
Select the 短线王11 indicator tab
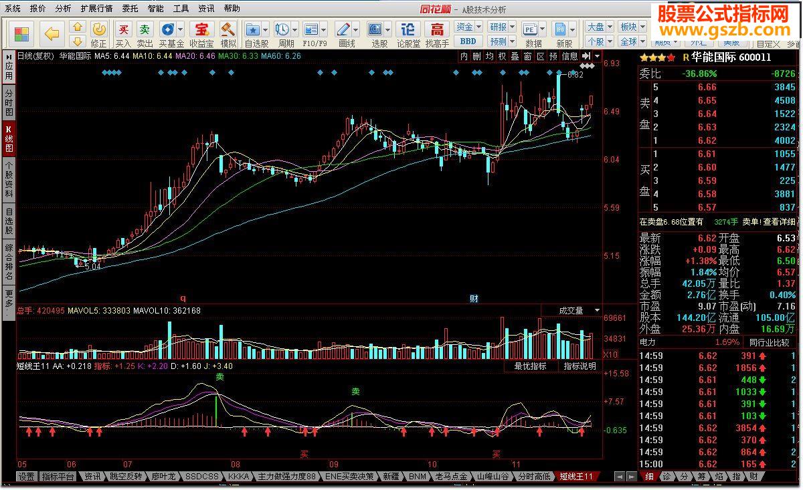[x=577, y=477]
